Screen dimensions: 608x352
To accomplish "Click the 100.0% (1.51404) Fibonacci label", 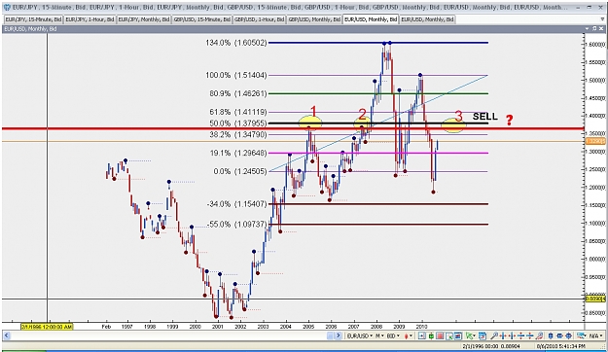I will 236,75.
